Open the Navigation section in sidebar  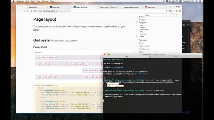[143, 23]
